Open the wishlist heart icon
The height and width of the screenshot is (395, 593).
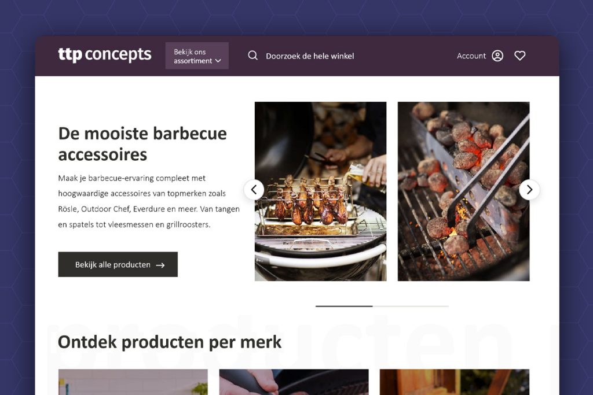[519, 56]
